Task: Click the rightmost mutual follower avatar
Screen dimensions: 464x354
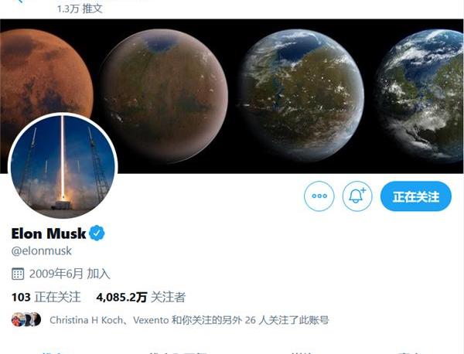Action: [36, 319]
